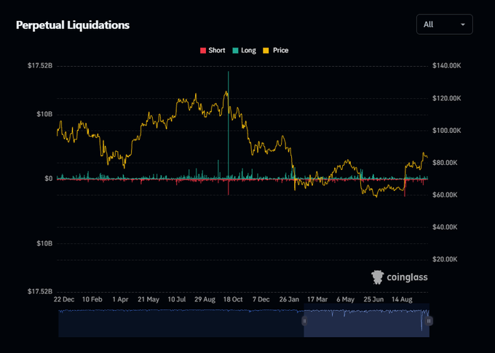Toggle the Short series legend

(213, 50)
